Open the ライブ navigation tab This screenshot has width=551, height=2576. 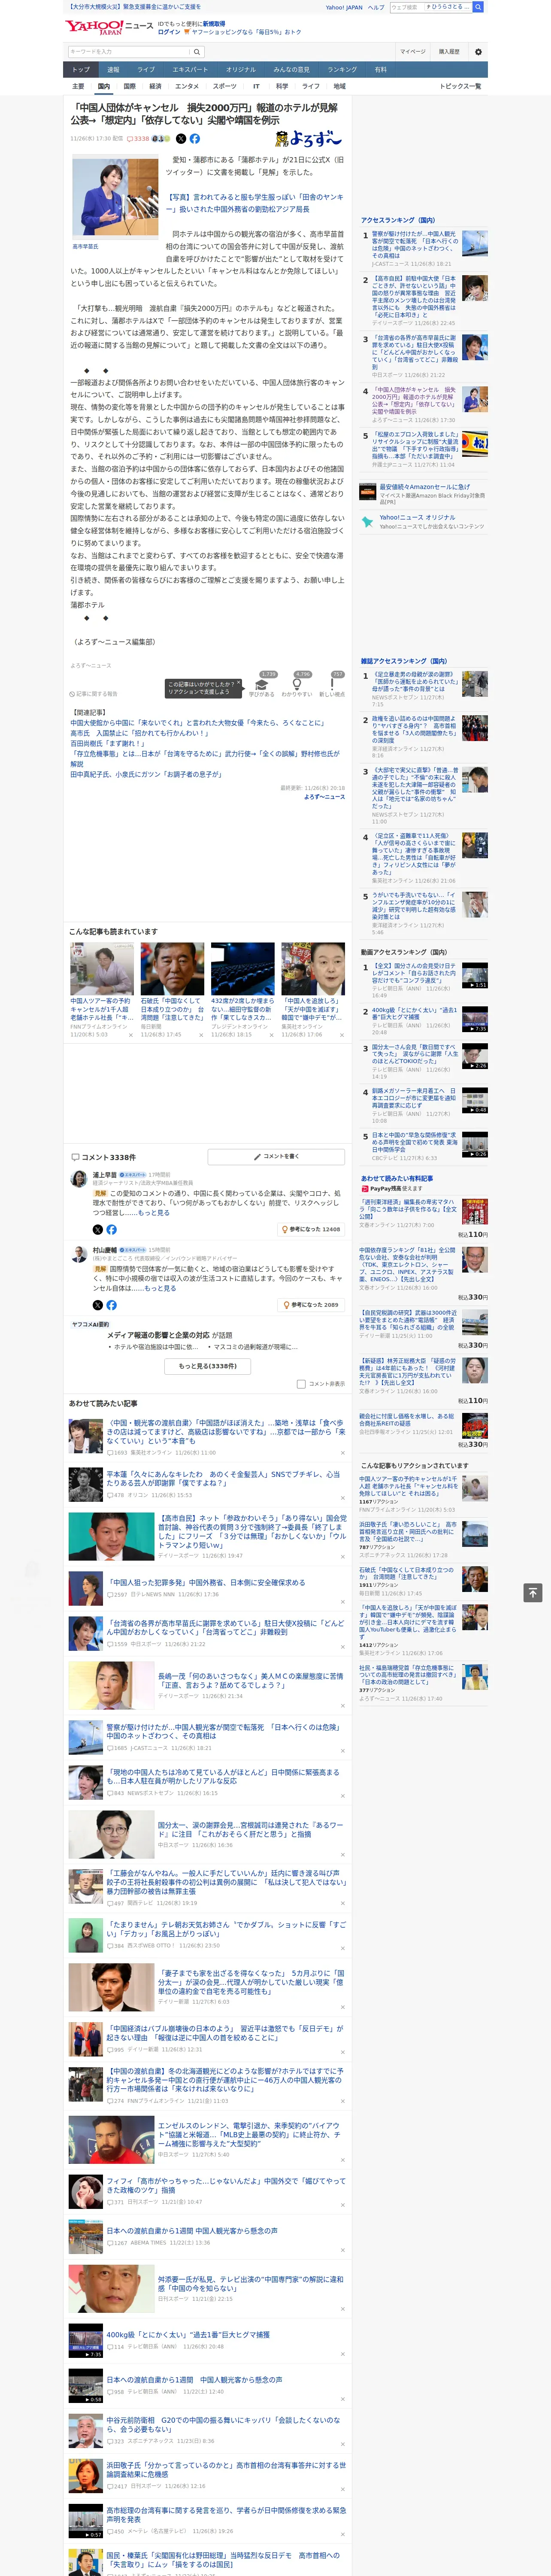click(146, 70)
